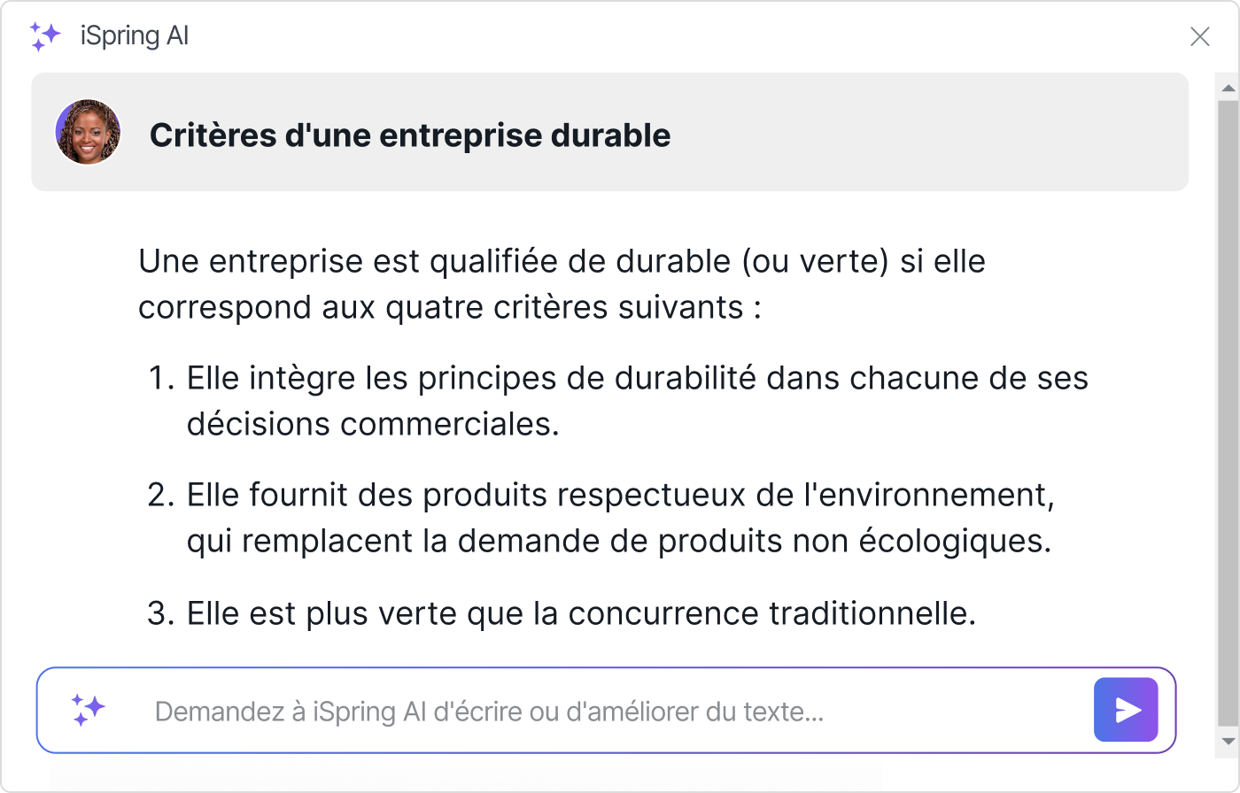Click the X to close iSpring AI
Screen dimensions: 1240x793
1200,37
